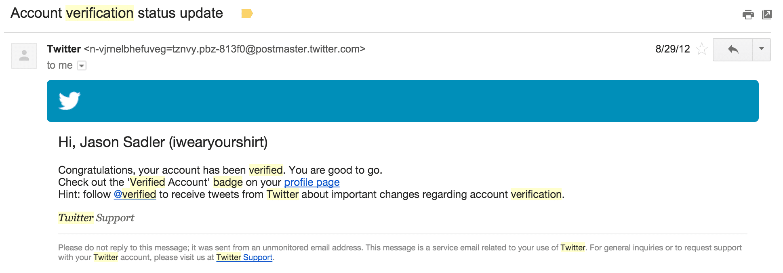Print this email using the printer icon
Image resolution: width=783 pixels, height=273 pixels.
coord(748,15)
